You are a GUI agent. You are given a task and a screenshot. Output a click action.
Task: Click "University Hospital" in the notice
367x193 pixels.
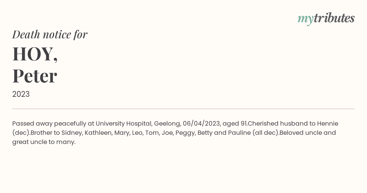point(124,124)
